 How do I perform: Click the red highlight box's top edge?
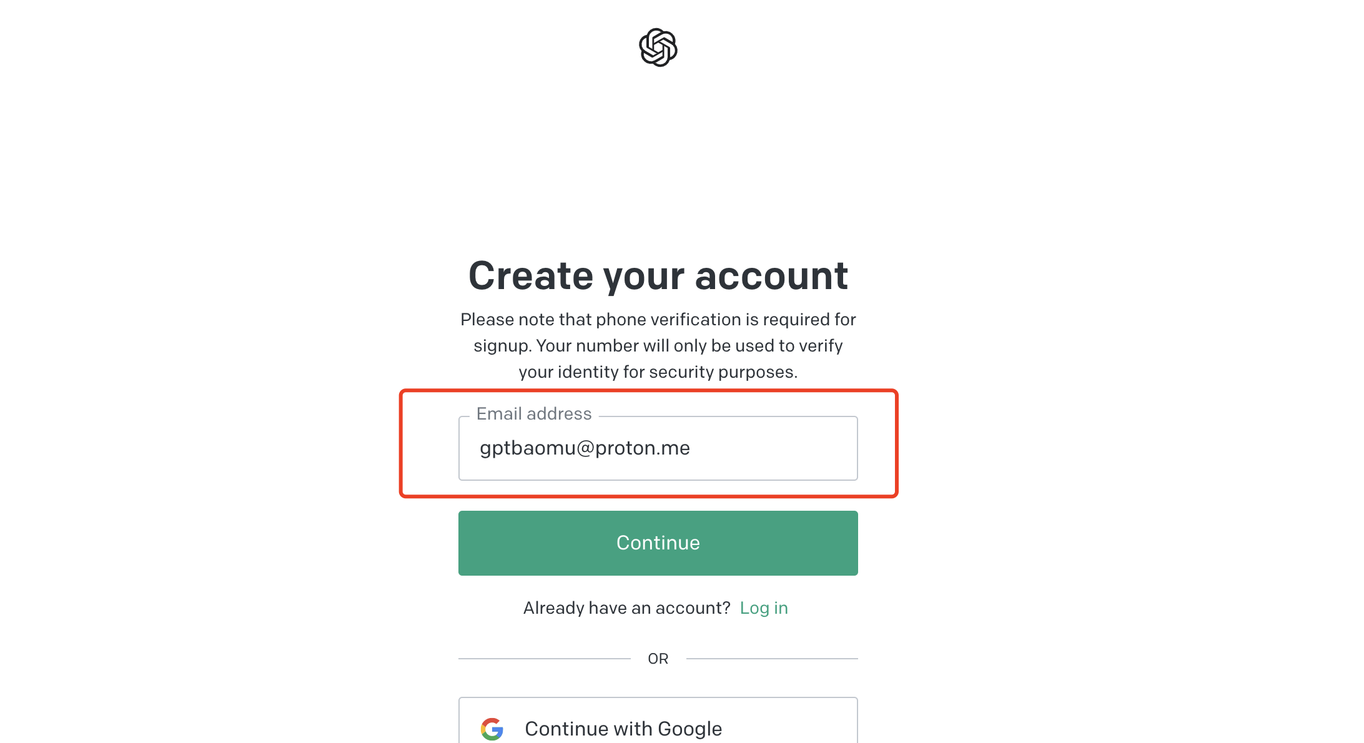click(x=648, y=391)
